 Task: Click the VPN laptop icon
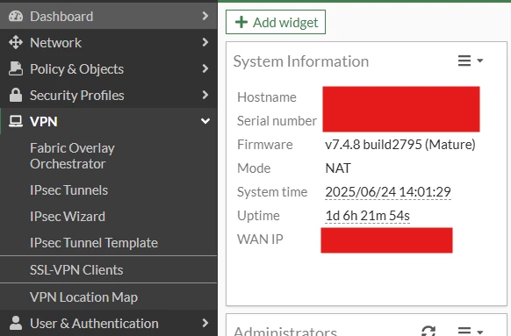(x=16, y=121)
